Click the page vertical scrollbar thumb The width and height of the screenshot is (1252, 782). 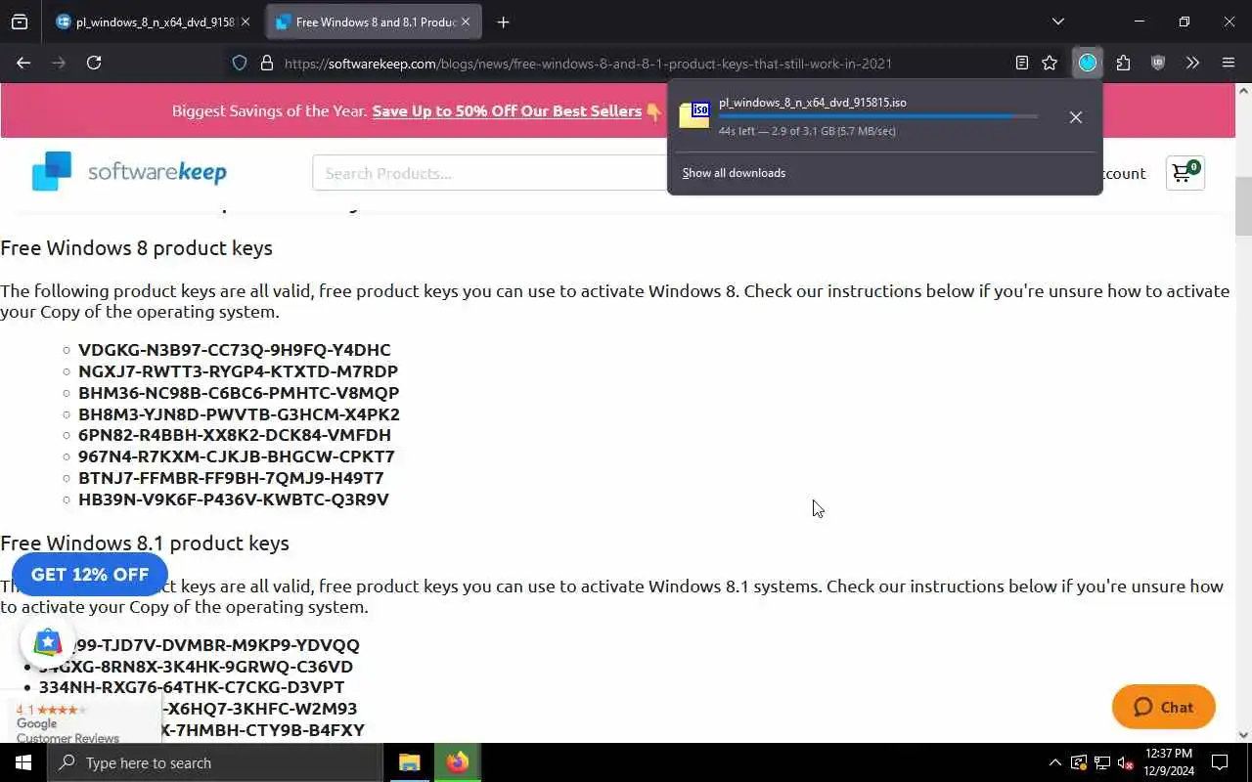pyautogui.click(x=1243, y=205)
